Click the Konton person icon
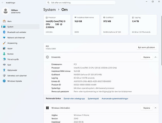The width and height of the screenshot is (162, 123). click(4, 54)
